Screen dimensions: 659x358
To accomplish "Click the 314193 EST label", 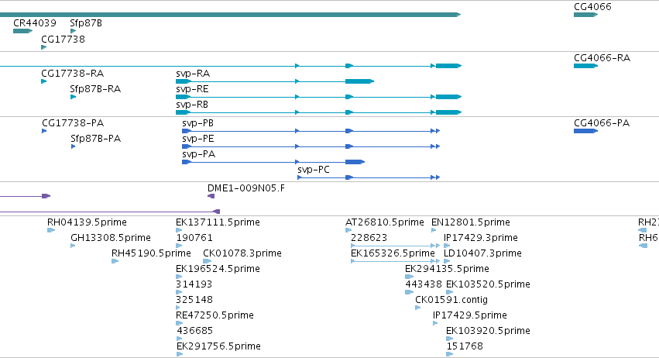I will pyautogui.click(x=194, y=284).
